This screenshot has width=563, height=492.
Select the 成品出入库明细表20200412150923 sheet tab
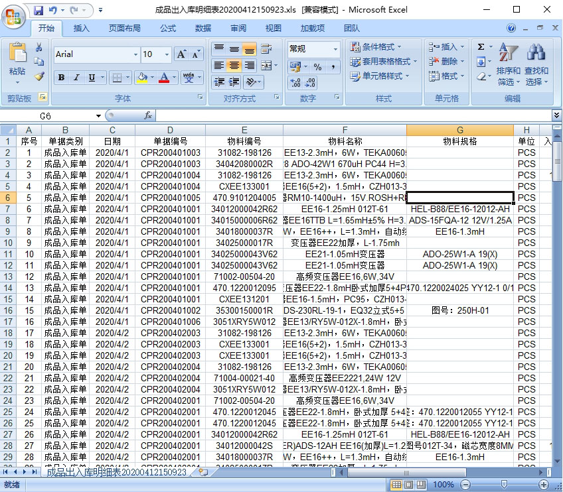point(116,472)
